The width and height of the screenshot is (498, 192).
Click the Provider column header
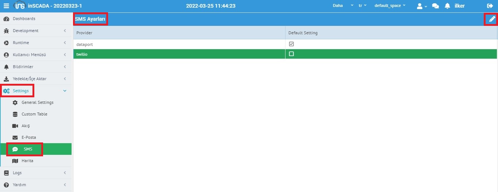[x=179, y=33]
